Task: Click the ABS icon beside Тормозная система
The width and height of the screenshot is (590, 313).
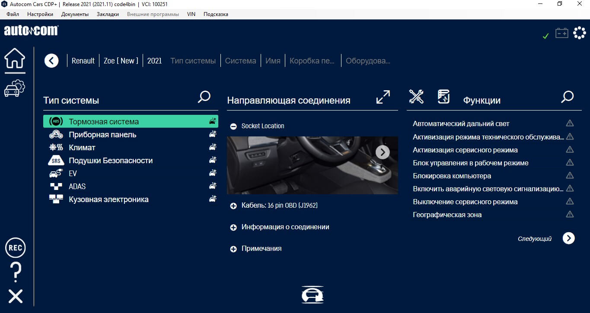Action: click(x=56, y=122)
